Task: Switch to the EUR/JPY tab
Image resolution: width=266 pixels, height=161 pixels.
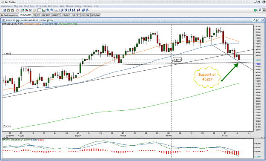Action: (x=76, y=15)
